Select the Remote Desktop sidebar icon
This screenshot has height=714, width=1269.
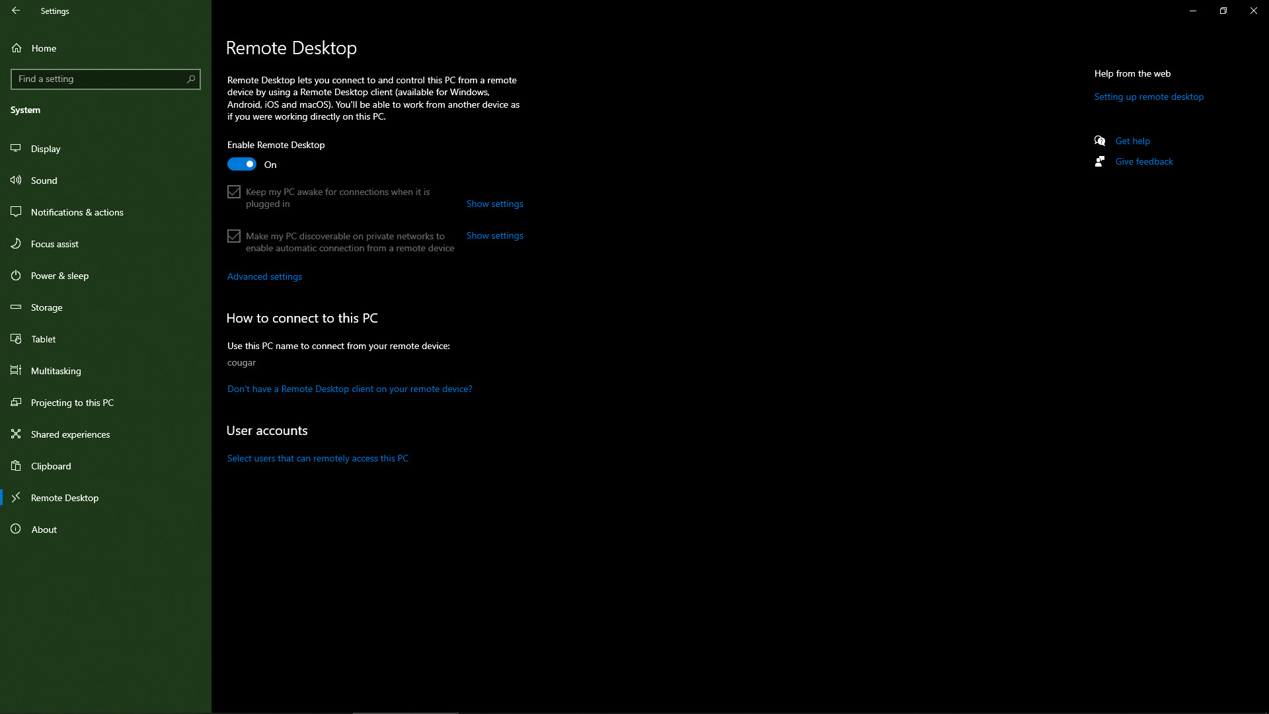[16, 497]
